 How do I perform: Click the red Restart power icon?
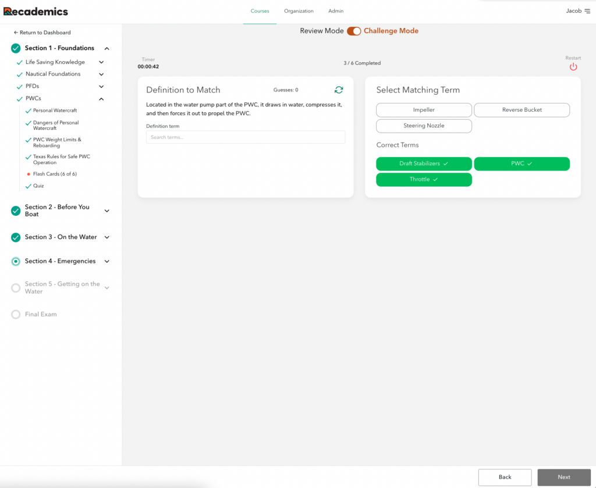(x=573, y=67)
